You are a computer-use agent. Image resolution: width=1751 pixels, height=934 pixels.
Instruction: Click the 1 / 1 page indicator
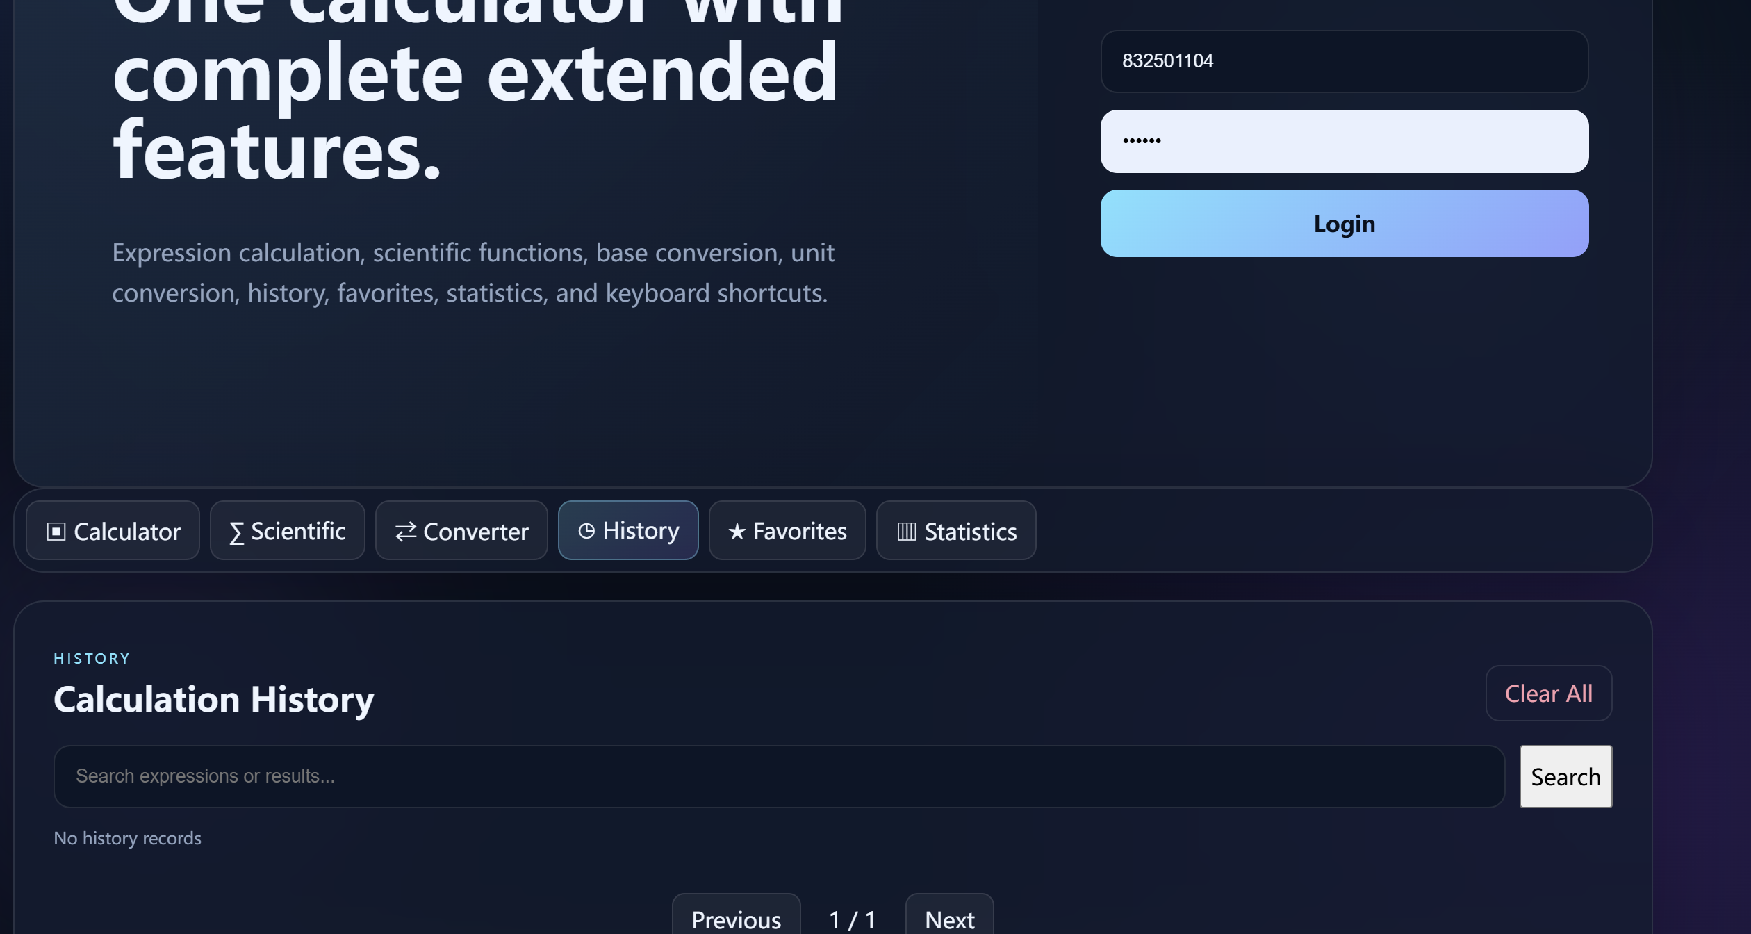tap(853, 919)
